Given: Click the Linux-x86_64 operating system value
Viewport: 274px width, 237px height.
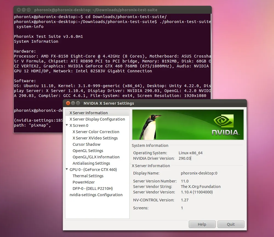Looking at the screenshot, I should pos(190,153).
